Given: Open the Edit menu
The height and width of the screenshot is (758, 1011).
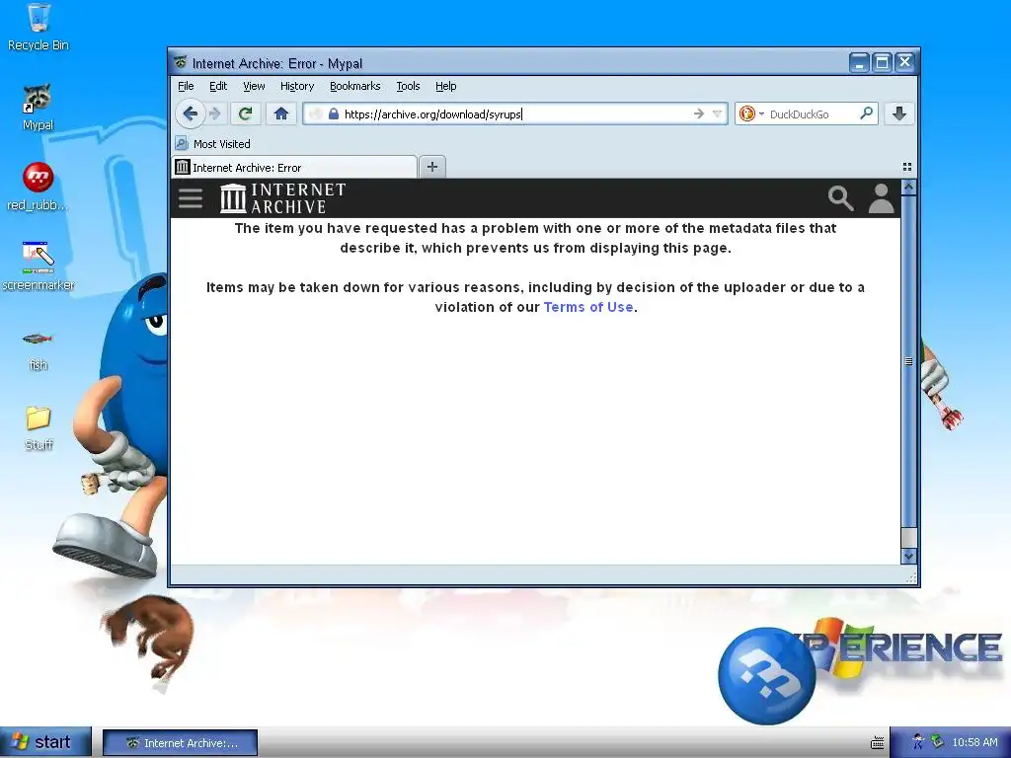Looking at the screenshot, I should [x=218, y=86].
